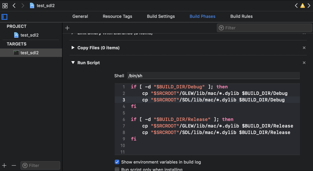Remove the target with bottom minus button

(x=14, y=165)
